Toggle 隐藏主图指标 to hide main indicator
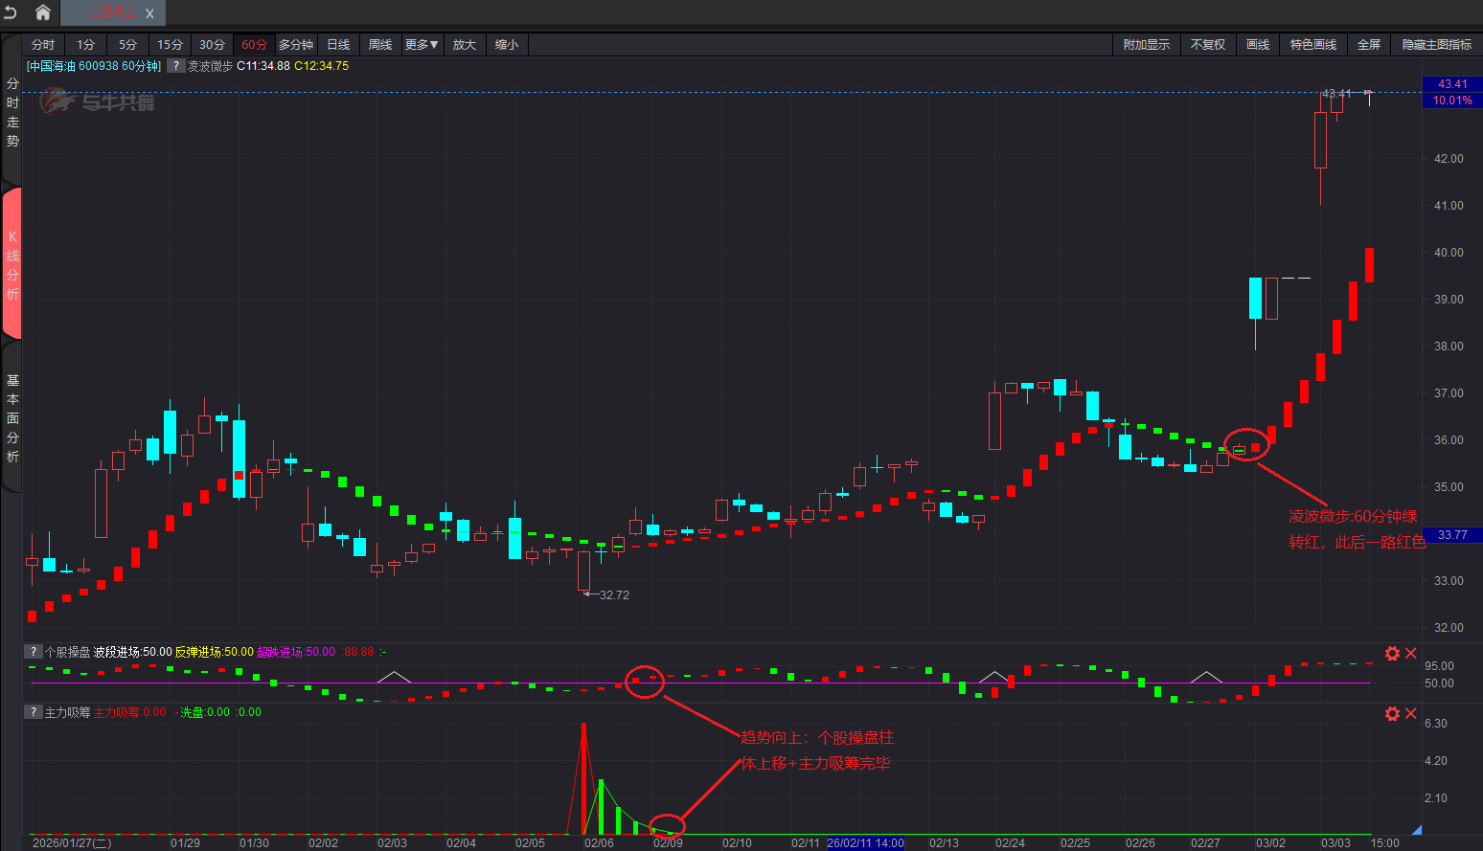The image size is (1483, 851). [1436, 45]
